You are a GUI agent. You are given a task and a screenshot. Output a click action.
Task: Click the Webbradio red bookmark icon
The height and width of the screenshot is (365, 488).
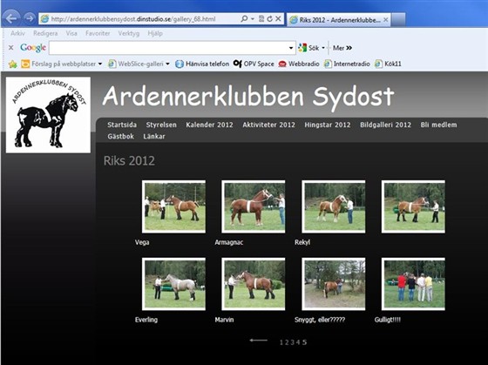(282, 64)
